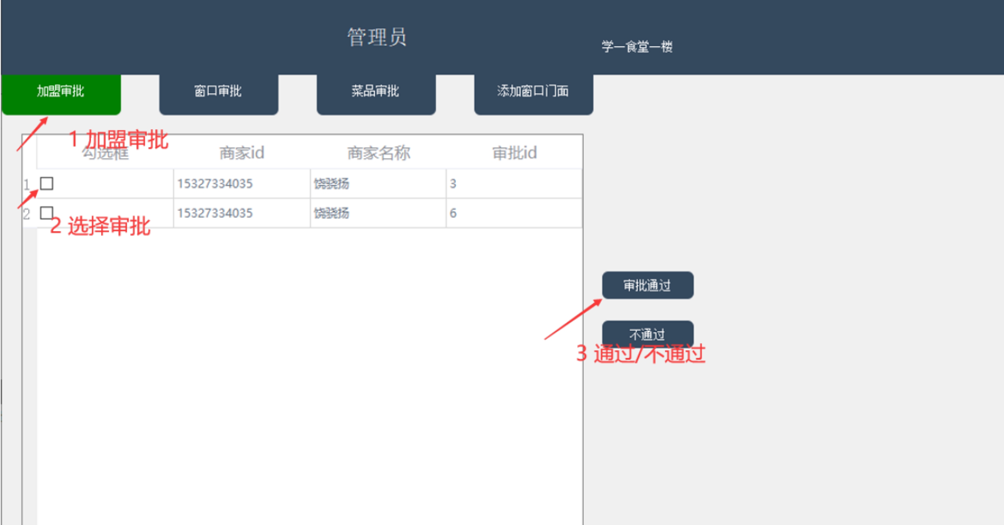Switch to the 菜品审批 tab
The width and height of the screenshot is (1004, 525).
[376, 92]
